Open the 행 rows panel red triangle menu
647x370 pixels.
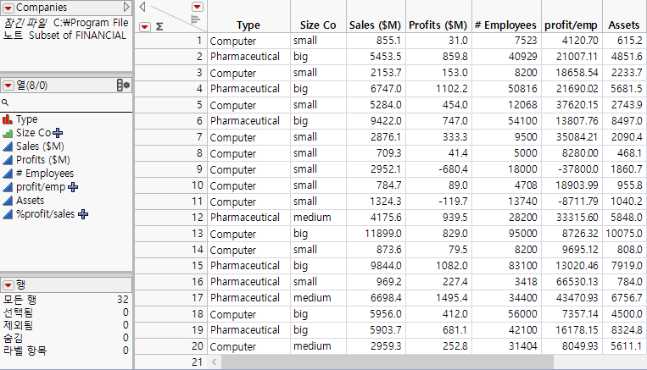coord(8,285)
